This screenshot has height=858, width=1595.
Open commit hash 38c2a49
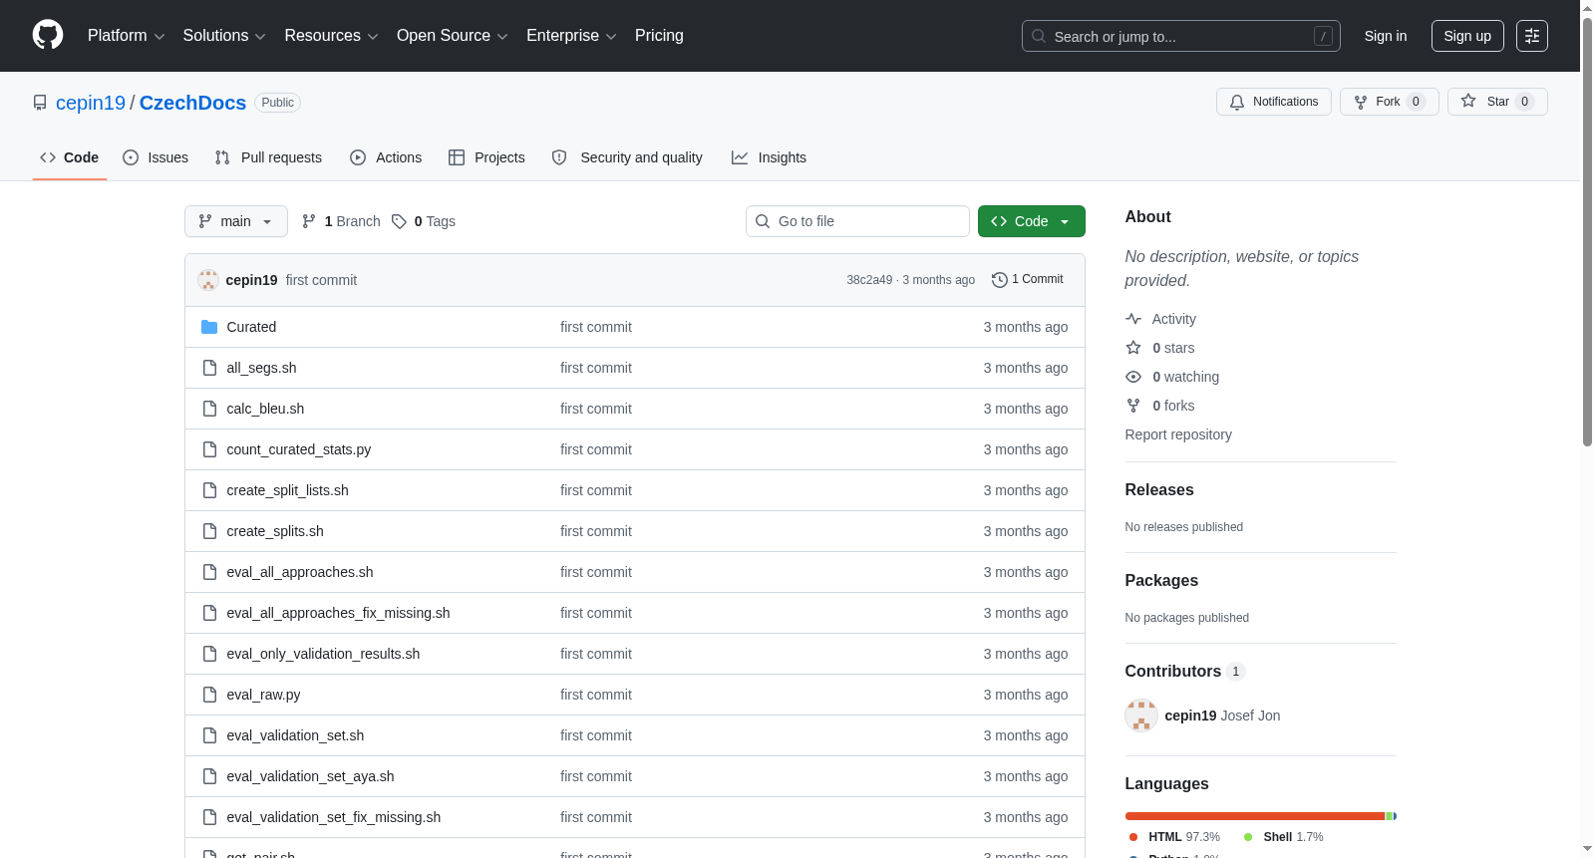tap(869, 280)
